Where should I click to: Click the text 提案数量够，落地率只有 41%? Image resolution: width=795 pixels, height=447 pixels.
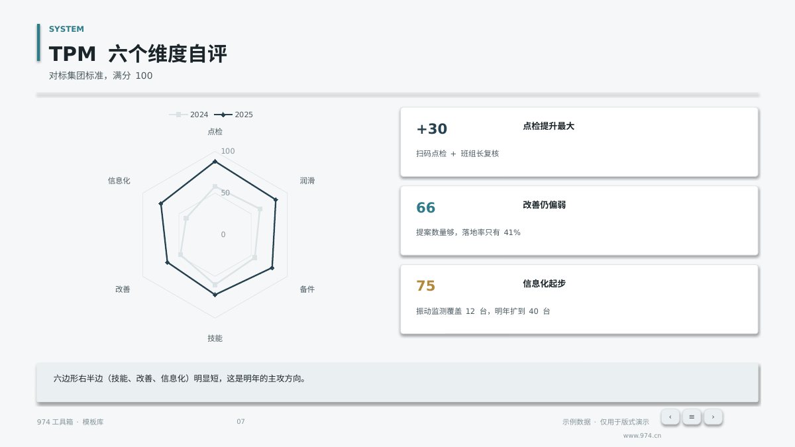(x=468, y=232)
